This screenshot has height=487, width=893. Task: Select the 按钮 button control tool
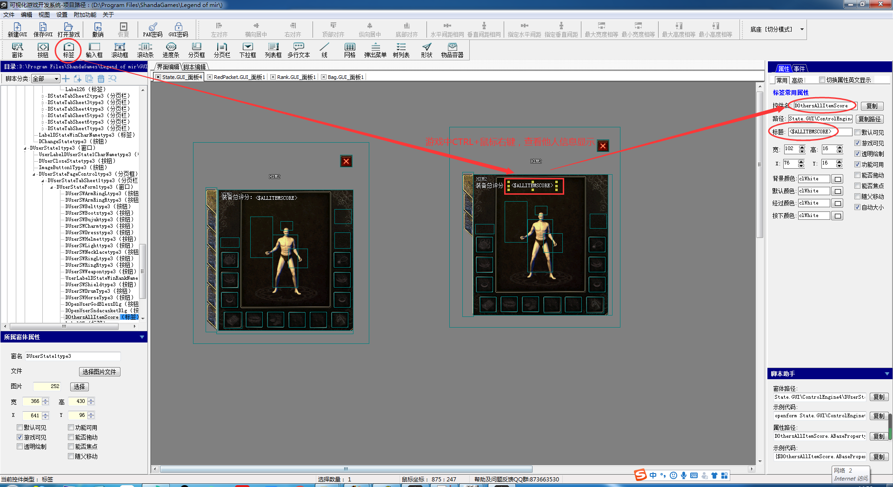43,50
